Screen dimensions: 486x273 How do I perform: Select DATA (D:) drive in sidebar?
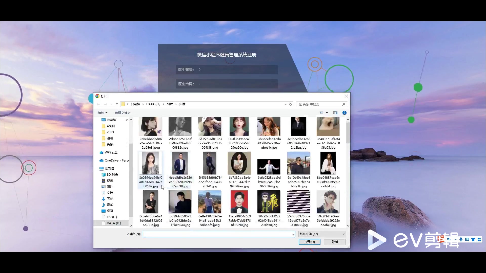[x=114, y=223]
